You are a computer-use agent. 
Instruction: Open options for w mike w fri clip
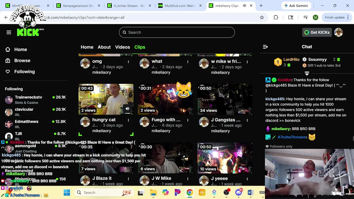coord(247,62)
